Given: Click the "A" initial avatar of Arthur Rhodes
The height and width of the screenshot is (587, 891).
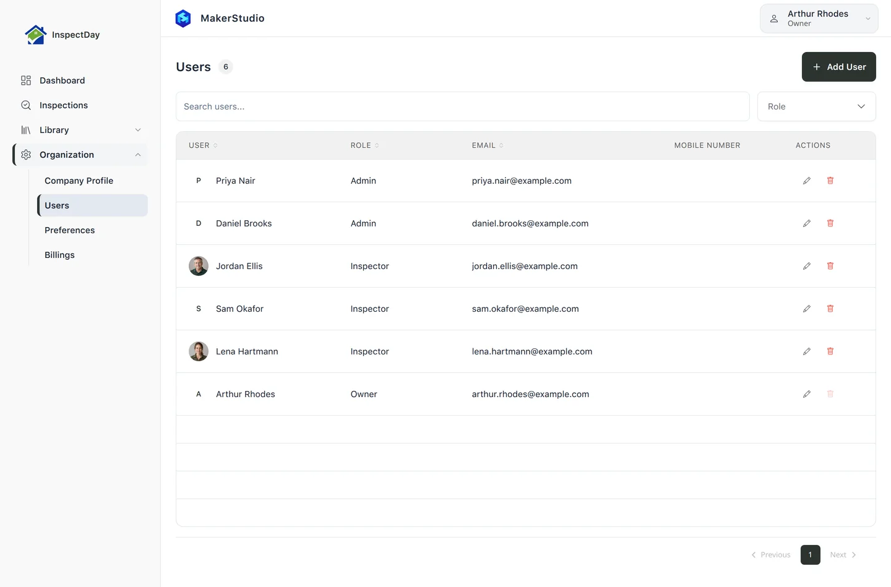Looking at the screenshot, I should [199, 394].
